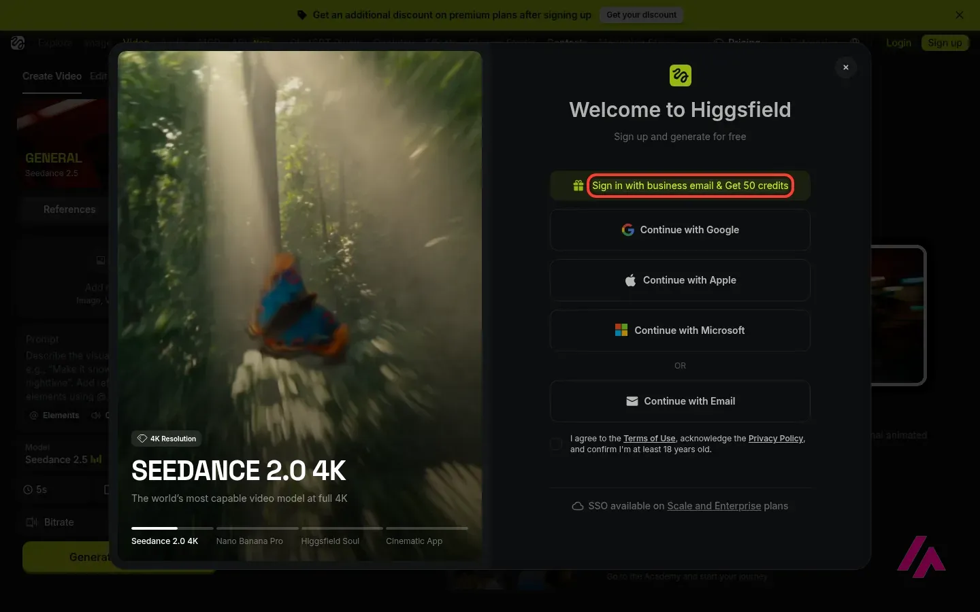The height and width of the screenshot is (612, 980).
Task: Switch to the Create Video tab
Action: (x=52, y=76)
